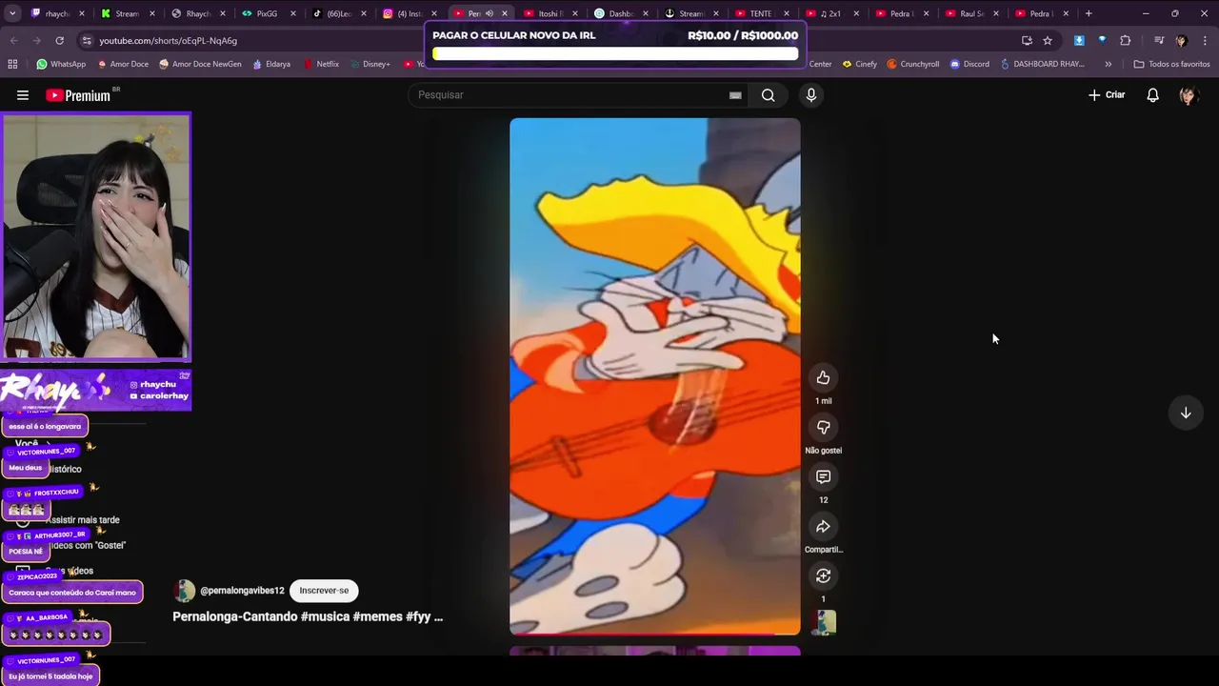Open the apps grid in bookmarks bar
This screenshot has height=686, width=1219.
[12, 64]
